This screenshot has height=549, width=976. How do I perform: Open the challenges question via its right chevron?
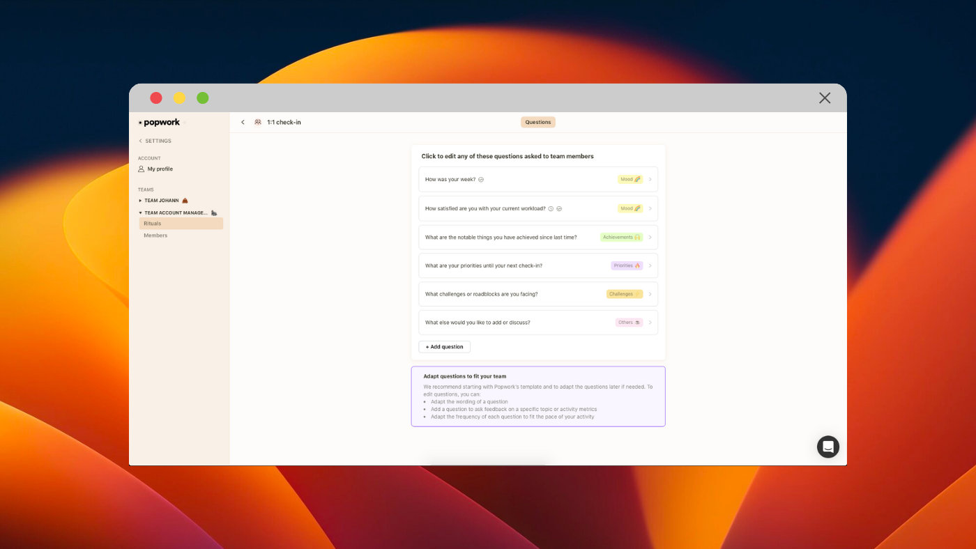650,293
